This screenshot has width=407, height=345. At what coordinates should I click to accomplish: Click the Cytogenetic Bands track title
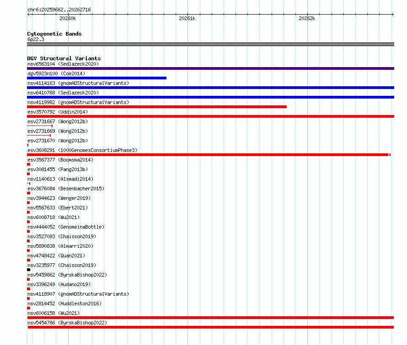(54, 34)
